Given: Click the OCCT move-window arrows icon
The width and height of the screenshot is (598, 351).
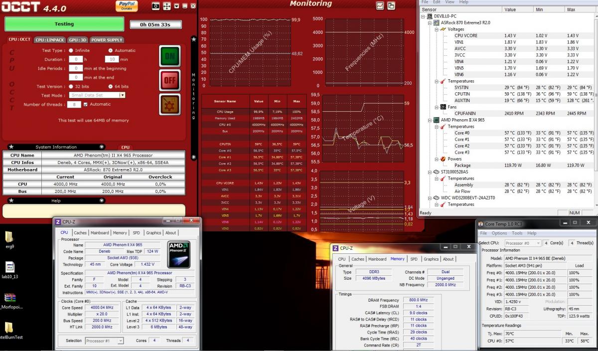Looking at the screenshot, I should pyautogui.click(x=166, y=6).
